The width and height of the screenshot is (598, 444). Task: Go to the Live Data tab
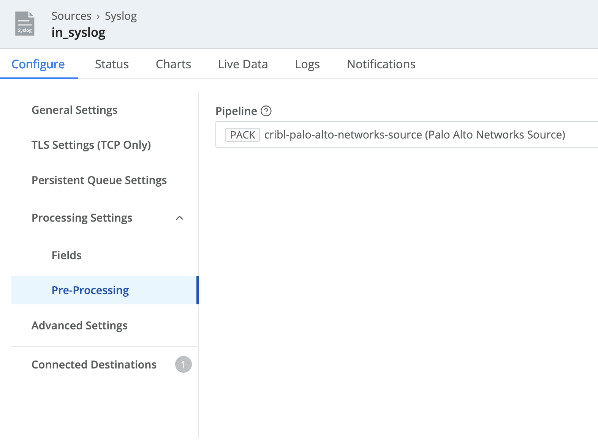point(243,64)
